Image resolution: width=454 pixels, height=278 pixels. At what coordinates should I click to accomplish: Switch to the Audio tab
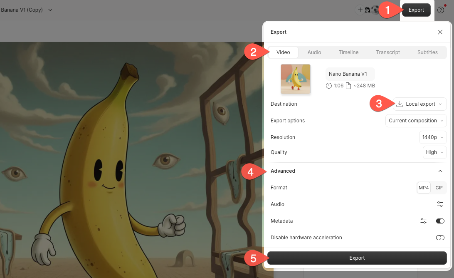(314, 52)
